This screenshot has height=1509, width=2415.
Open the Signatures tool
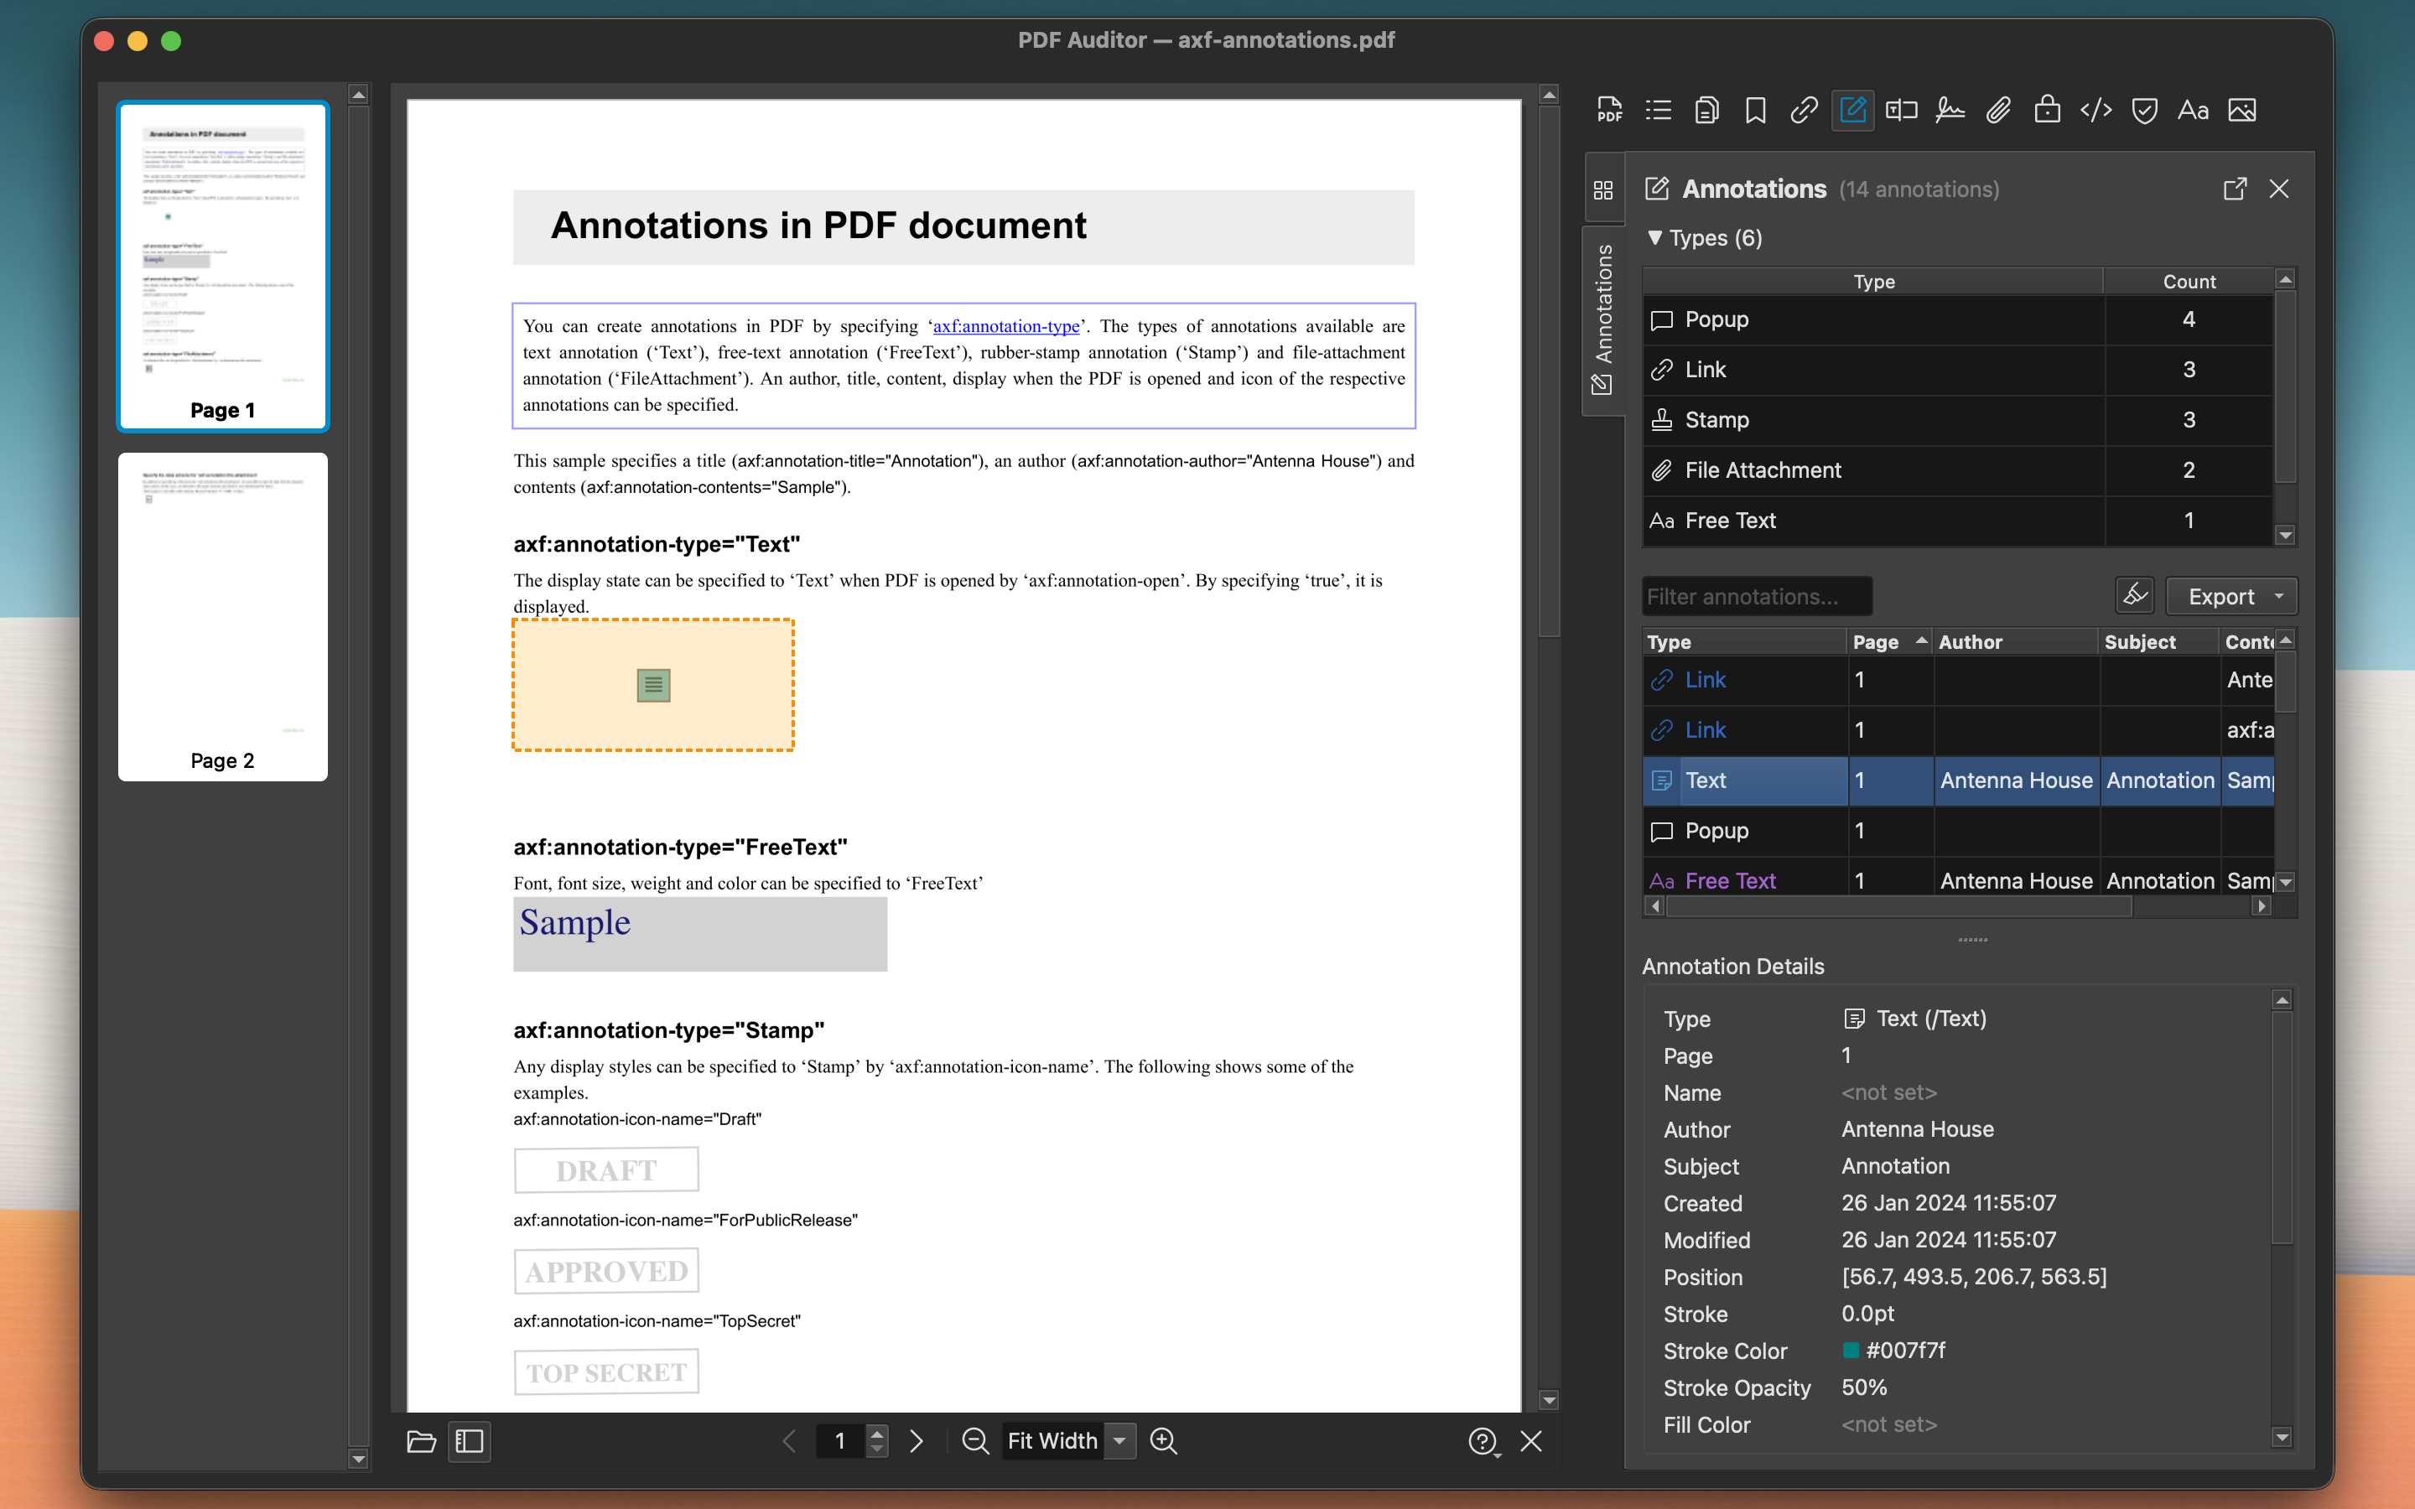[1948, 110]
